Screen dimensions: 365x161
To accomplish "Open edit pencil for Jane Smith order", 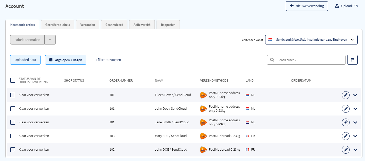I will [x=345, y=122].
